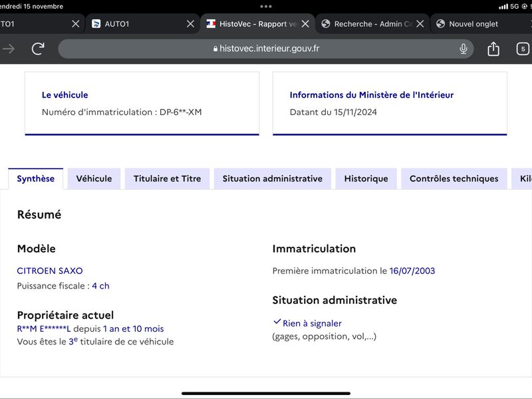
Task: Open the share sheet icon
Action: [x=493, y=49]
